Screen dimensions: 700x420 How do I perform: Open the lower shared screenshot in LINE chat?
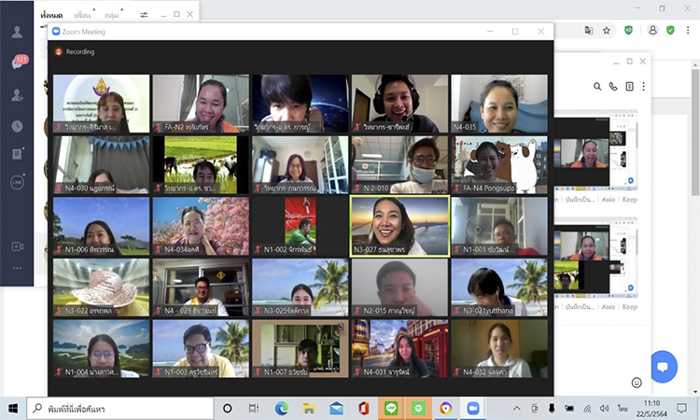[595, 258]
